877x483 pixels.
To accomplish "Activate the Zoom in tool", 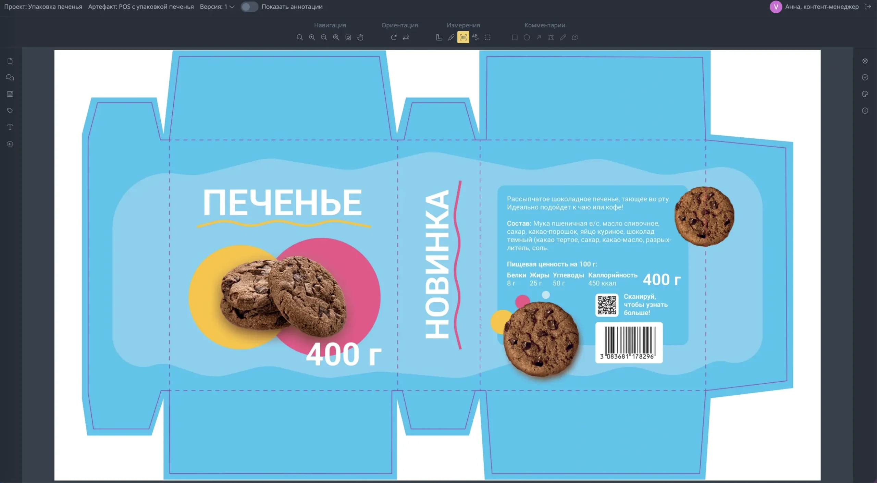I will [x=311, y=37].
